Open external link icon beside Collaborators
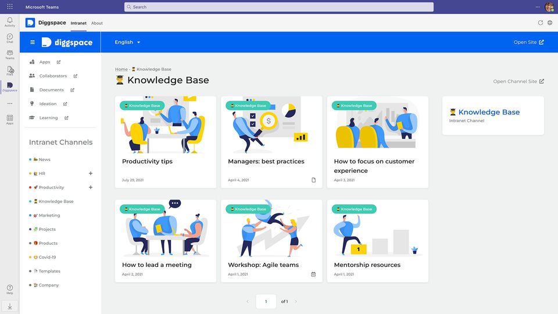Screen dimensions: 558x314 (76, 76)
